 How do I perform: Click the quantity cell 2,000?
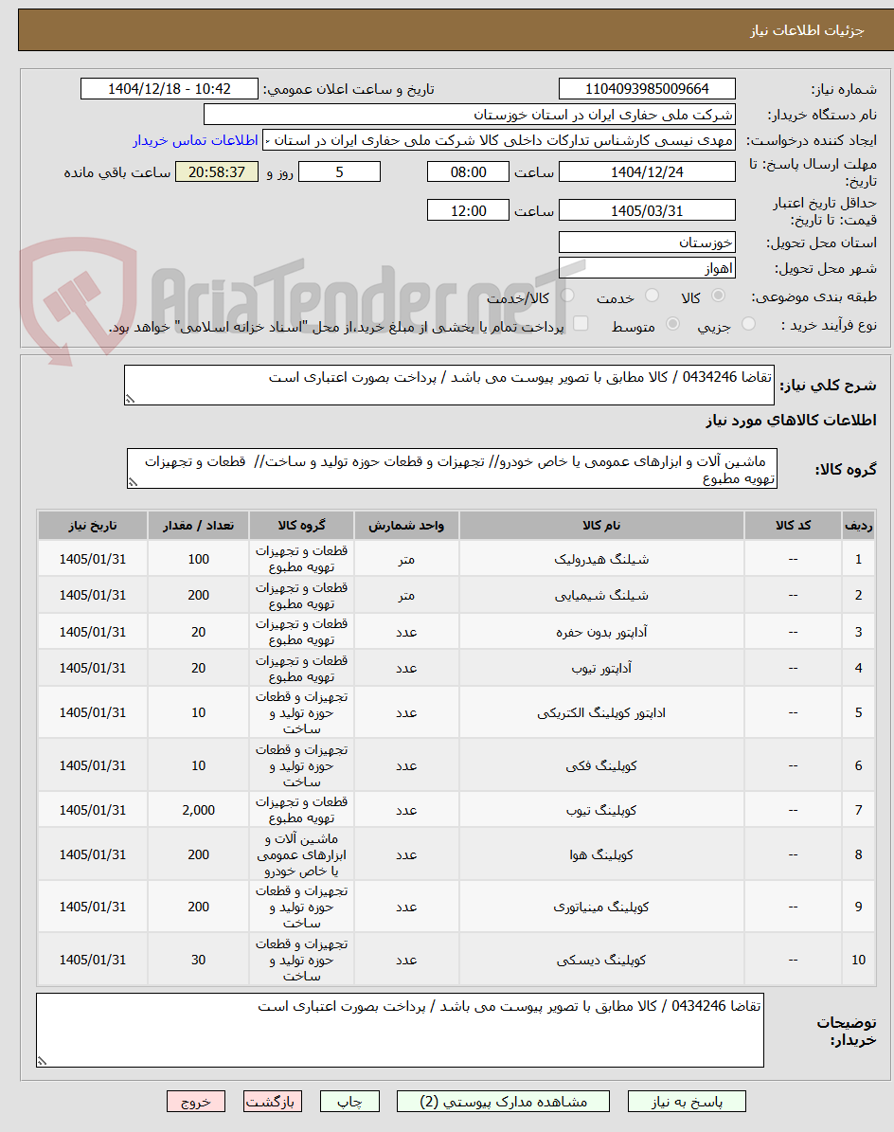point(199,810)
